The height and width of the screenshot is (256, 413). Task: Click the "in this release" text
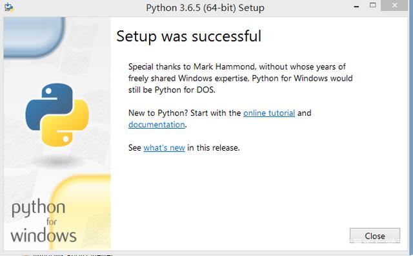[214, 148]
